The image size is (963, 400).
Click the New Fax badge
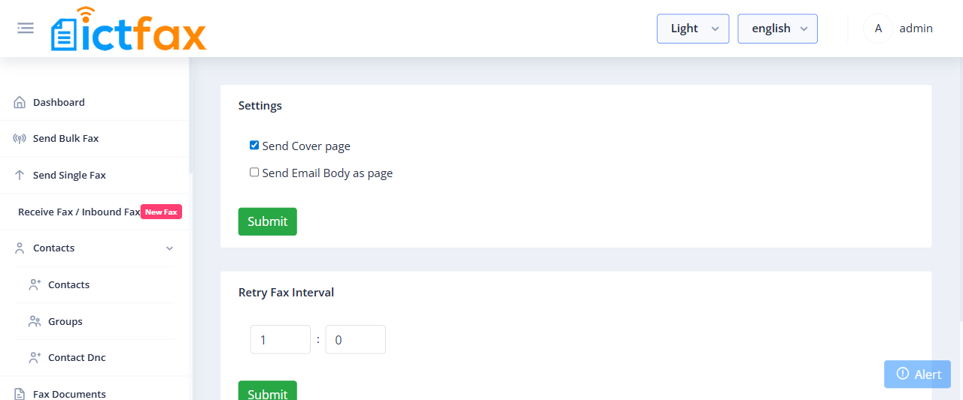coord(161,212)
